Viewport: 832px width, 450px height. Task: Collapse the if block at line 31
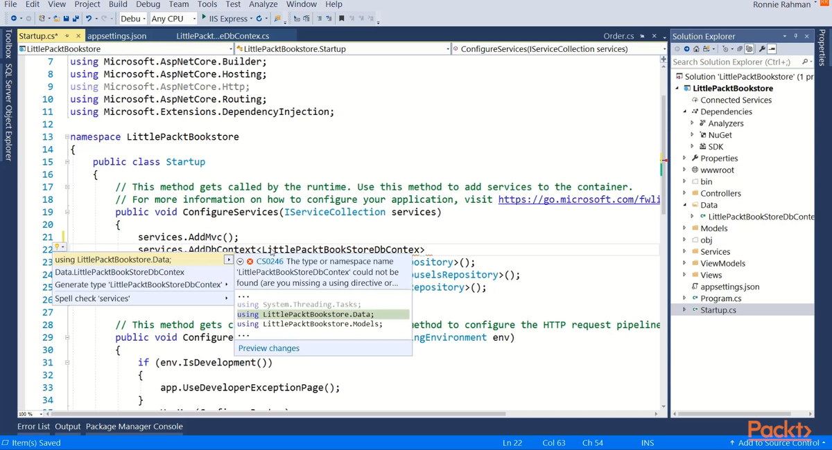click(x=67, y=363)
